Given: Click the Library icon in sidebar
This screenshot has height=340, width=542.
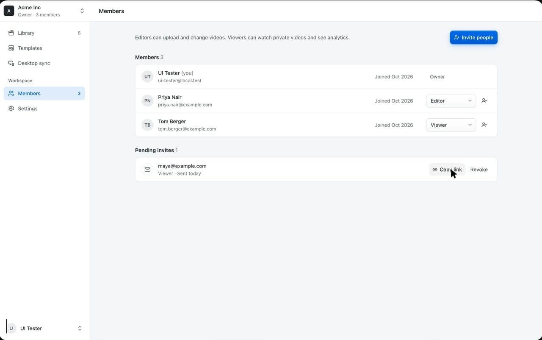Looking at the screenshot, I should point(11,33).
